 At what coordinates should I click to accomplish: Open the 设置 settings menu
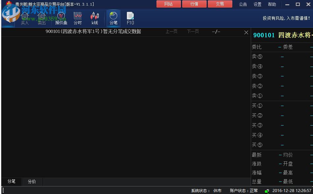257,4
